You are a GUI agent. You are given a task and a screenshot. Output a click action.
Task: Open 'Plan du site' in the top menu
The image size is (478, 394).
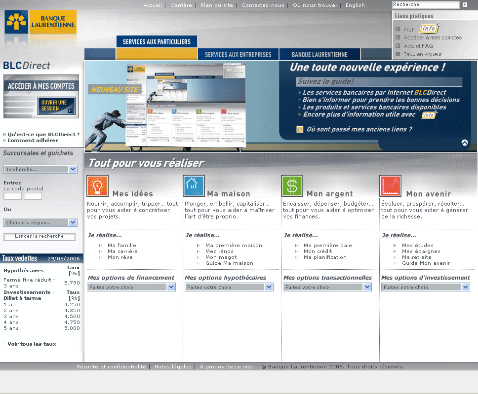(x=217, y=5)
